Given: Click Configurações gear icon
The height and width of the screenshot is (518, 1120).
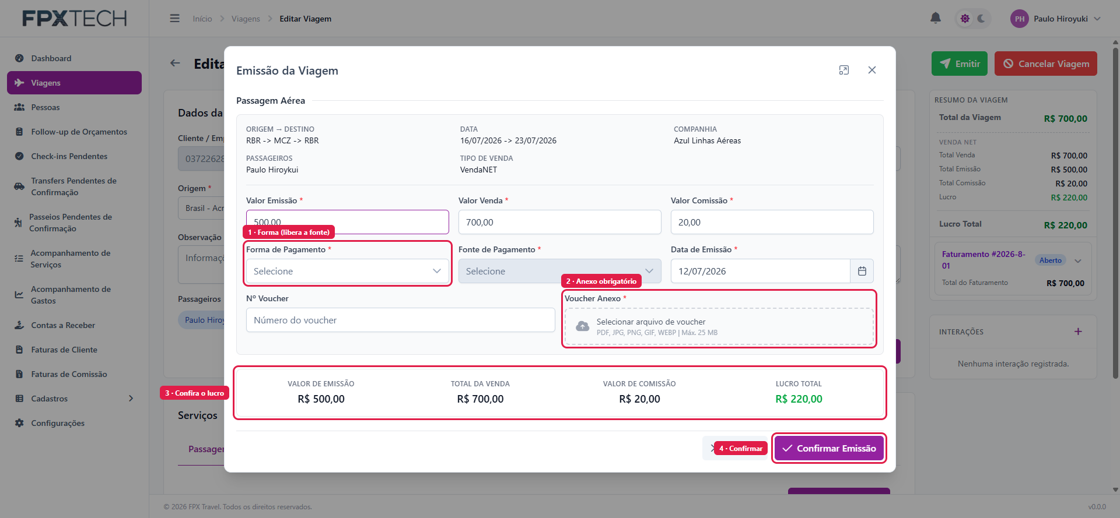Looking at the screenshot, I should click(x=19, y=423).
